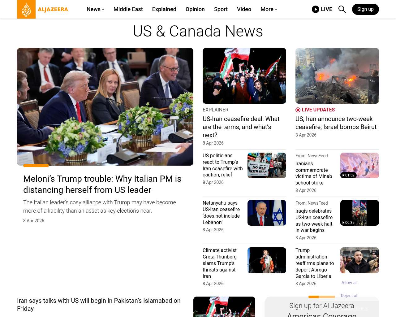The height and width of the screenshot is (317, 396).
Task: Open the Iranian flags protest image
Action: click(244, 76)
